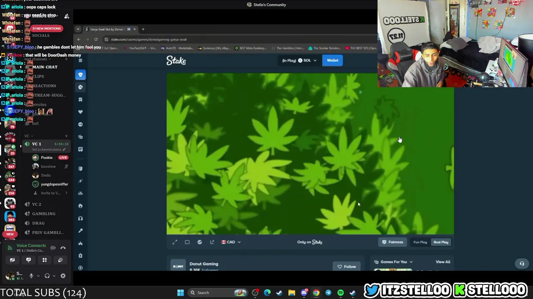Image resolution: width=533 pixels, height=299 pixels.
Task: Start a Discord activity
Action: coord(45,260)
